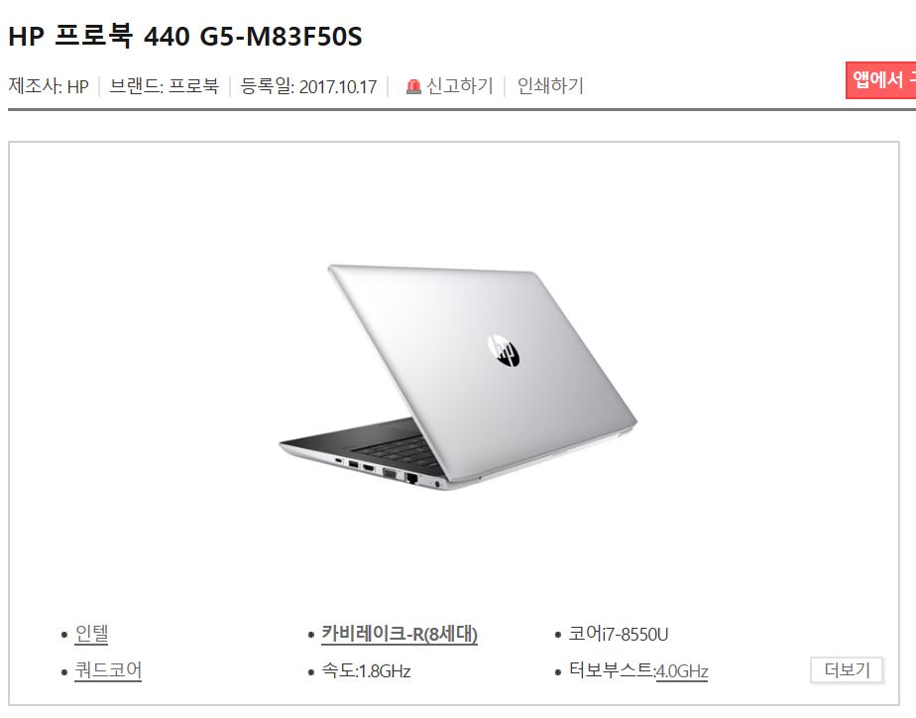Image resolution: width=916 pixels, height=718 pixels.
Task: Click the 속도:1.8GHz spec item
Action: coord(366,670)
